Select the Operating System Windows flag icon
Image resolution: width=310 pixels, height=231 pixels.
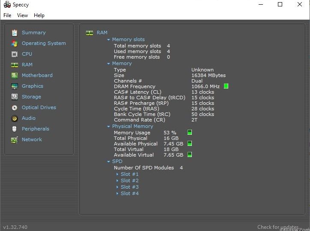click(15, 43)
